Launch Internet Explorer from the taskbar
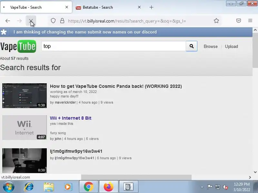 click(29, 187)
